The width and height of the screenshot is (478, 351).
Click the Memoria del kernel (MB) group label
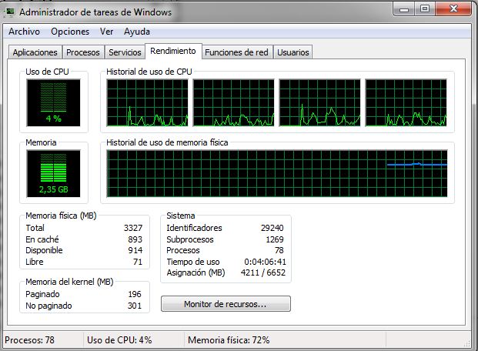coord(69,282)
